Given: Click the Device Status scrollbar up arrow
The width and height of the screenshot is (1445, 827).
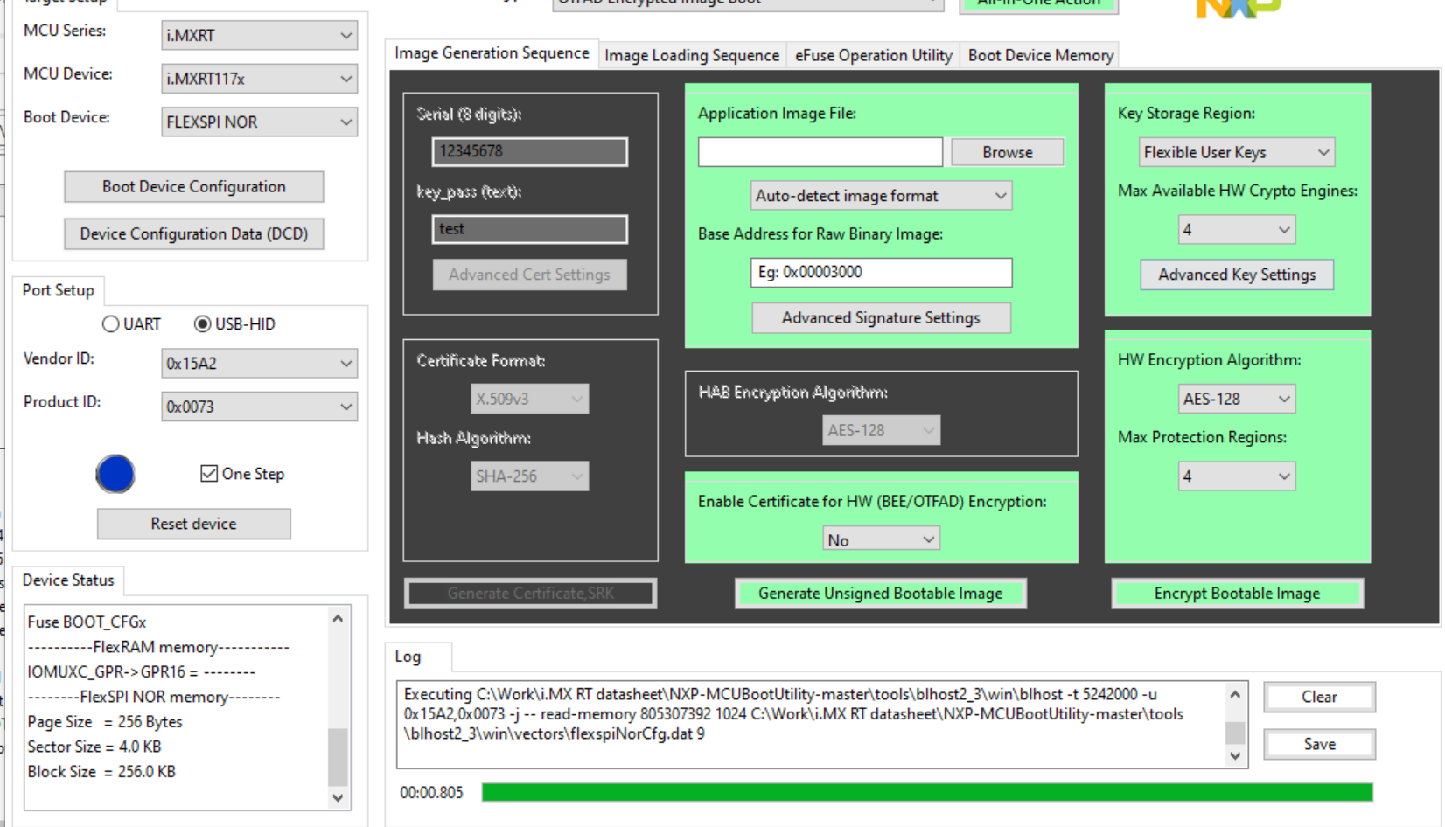Looking at the screenshot, I should tap(338, 619).
